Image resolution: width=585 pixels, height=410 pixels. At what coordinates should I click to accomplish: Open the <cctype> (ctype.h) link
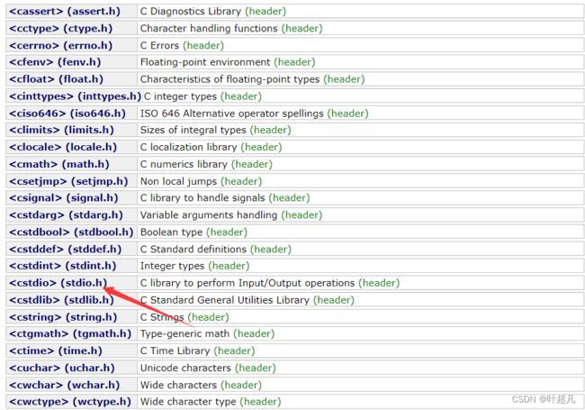pos(60,28)
